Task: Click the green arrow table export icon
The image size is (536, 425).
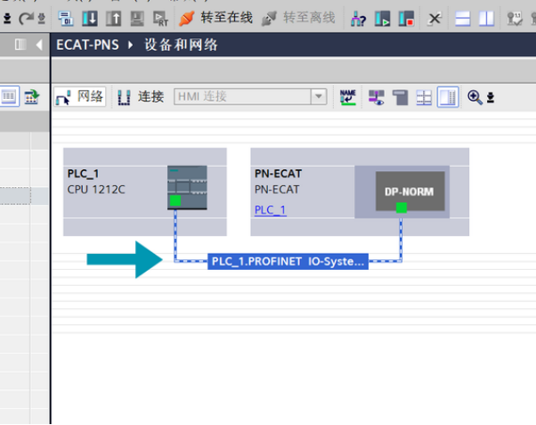Action: (32, 97)
